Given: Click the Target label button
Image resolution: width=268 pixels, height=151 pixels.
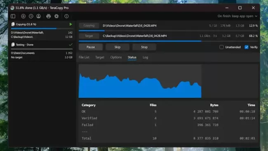Looking at the screenshot, I should pos(89,36).
